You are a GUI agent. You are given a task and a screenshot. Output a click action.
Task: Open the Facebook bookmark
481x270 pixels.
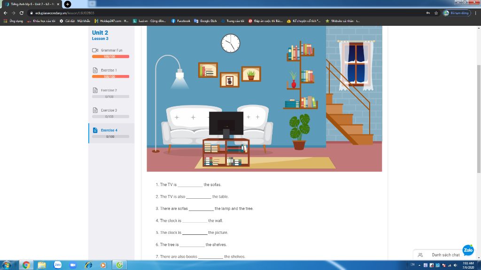[181, 21]
